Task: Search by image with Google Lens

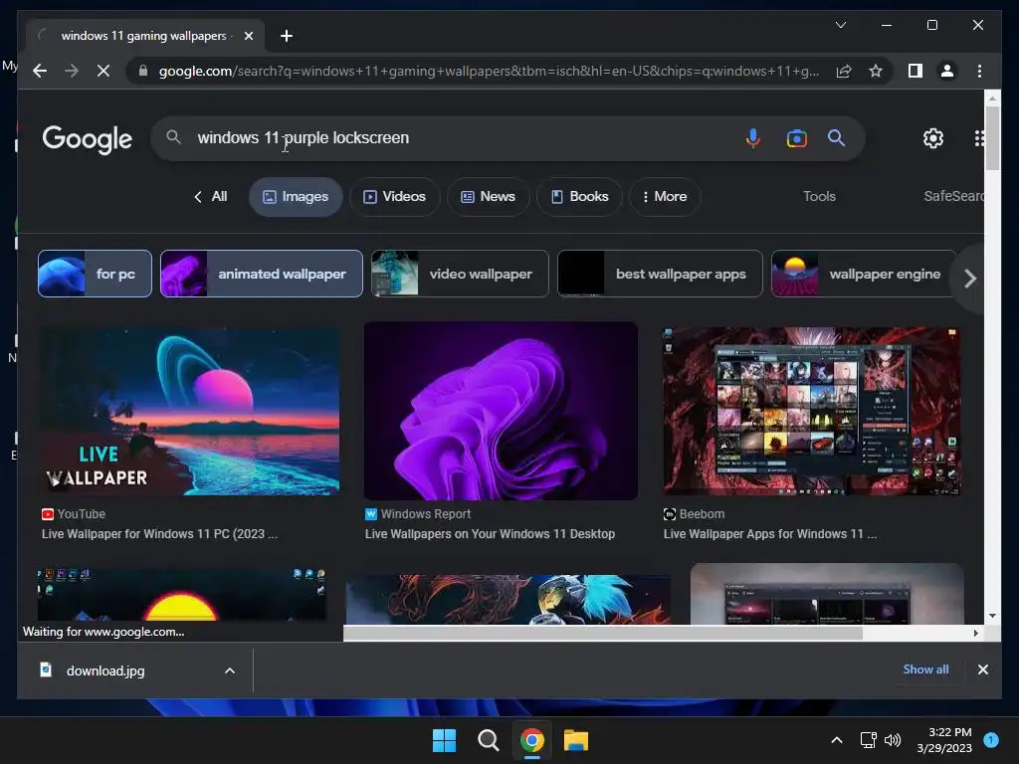Action: click(796, 137)
